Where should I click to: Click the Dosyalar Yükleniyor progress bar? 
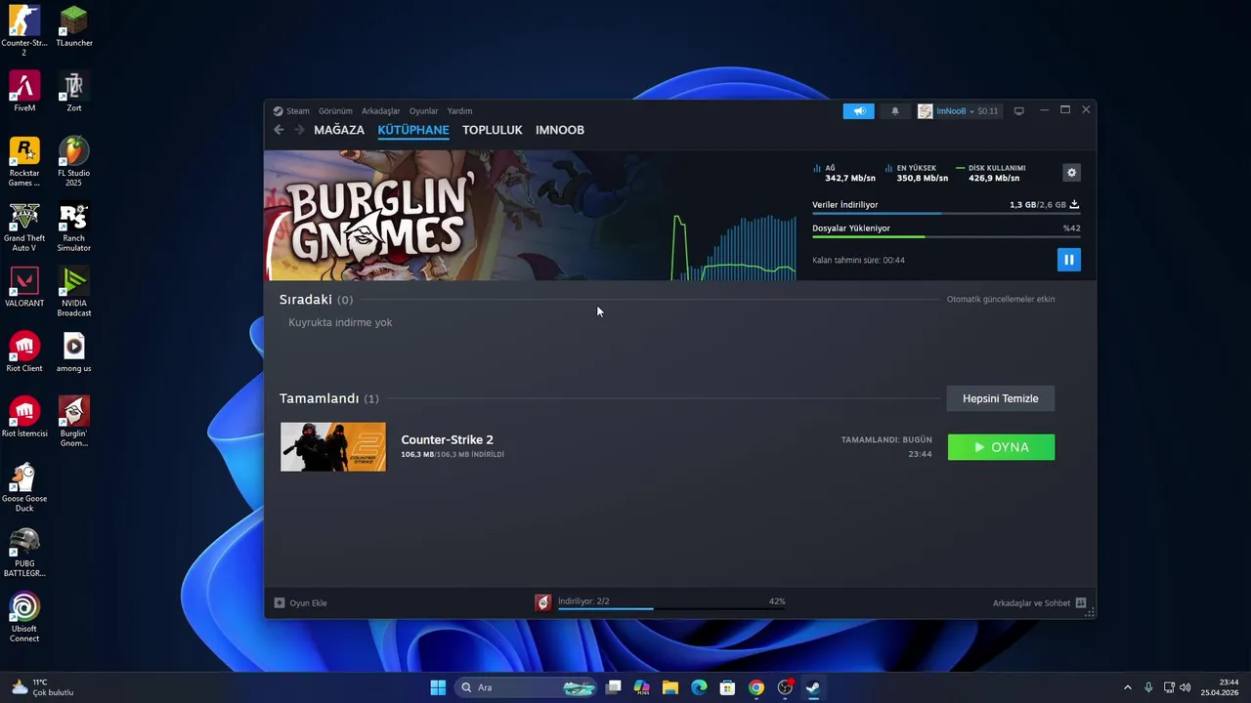point(946,236)
